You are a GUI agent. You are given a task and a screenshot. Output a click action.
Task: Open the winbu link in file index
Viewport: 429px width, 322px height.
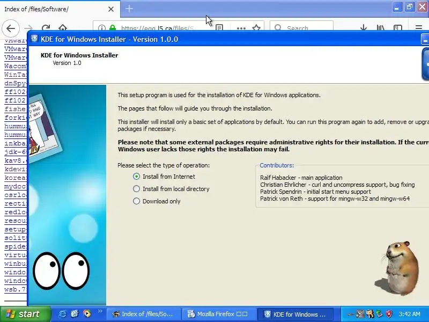16,264
